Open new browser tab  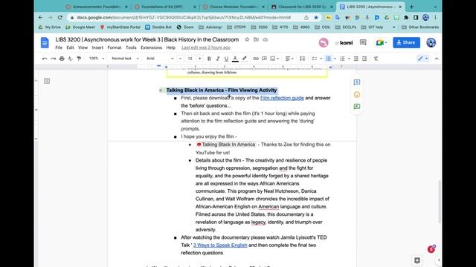(411, 7)
